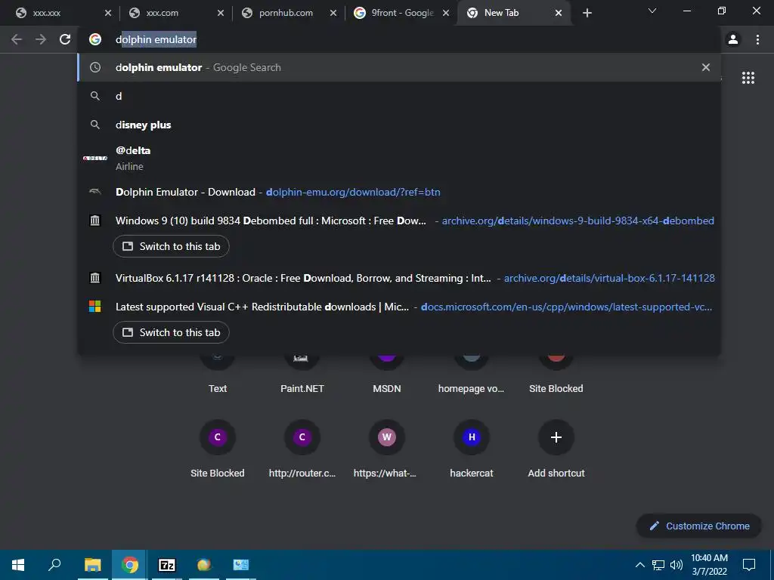Choose the @delta Airline suggestion
774x580 pixels.
click(x=399, y=159)
